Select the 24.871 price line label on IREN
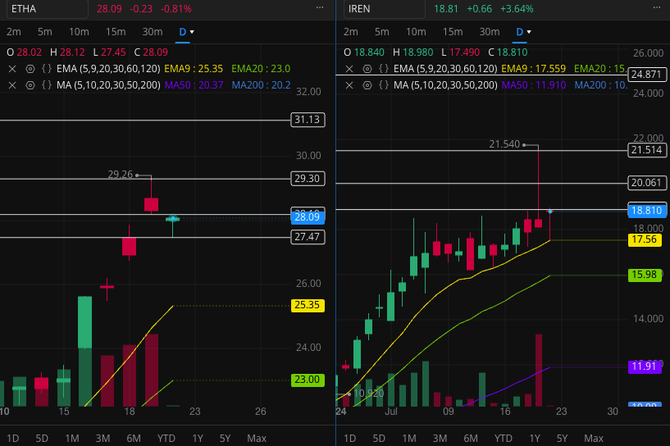Viewport: 670px width, 446px height. point(647,75)
